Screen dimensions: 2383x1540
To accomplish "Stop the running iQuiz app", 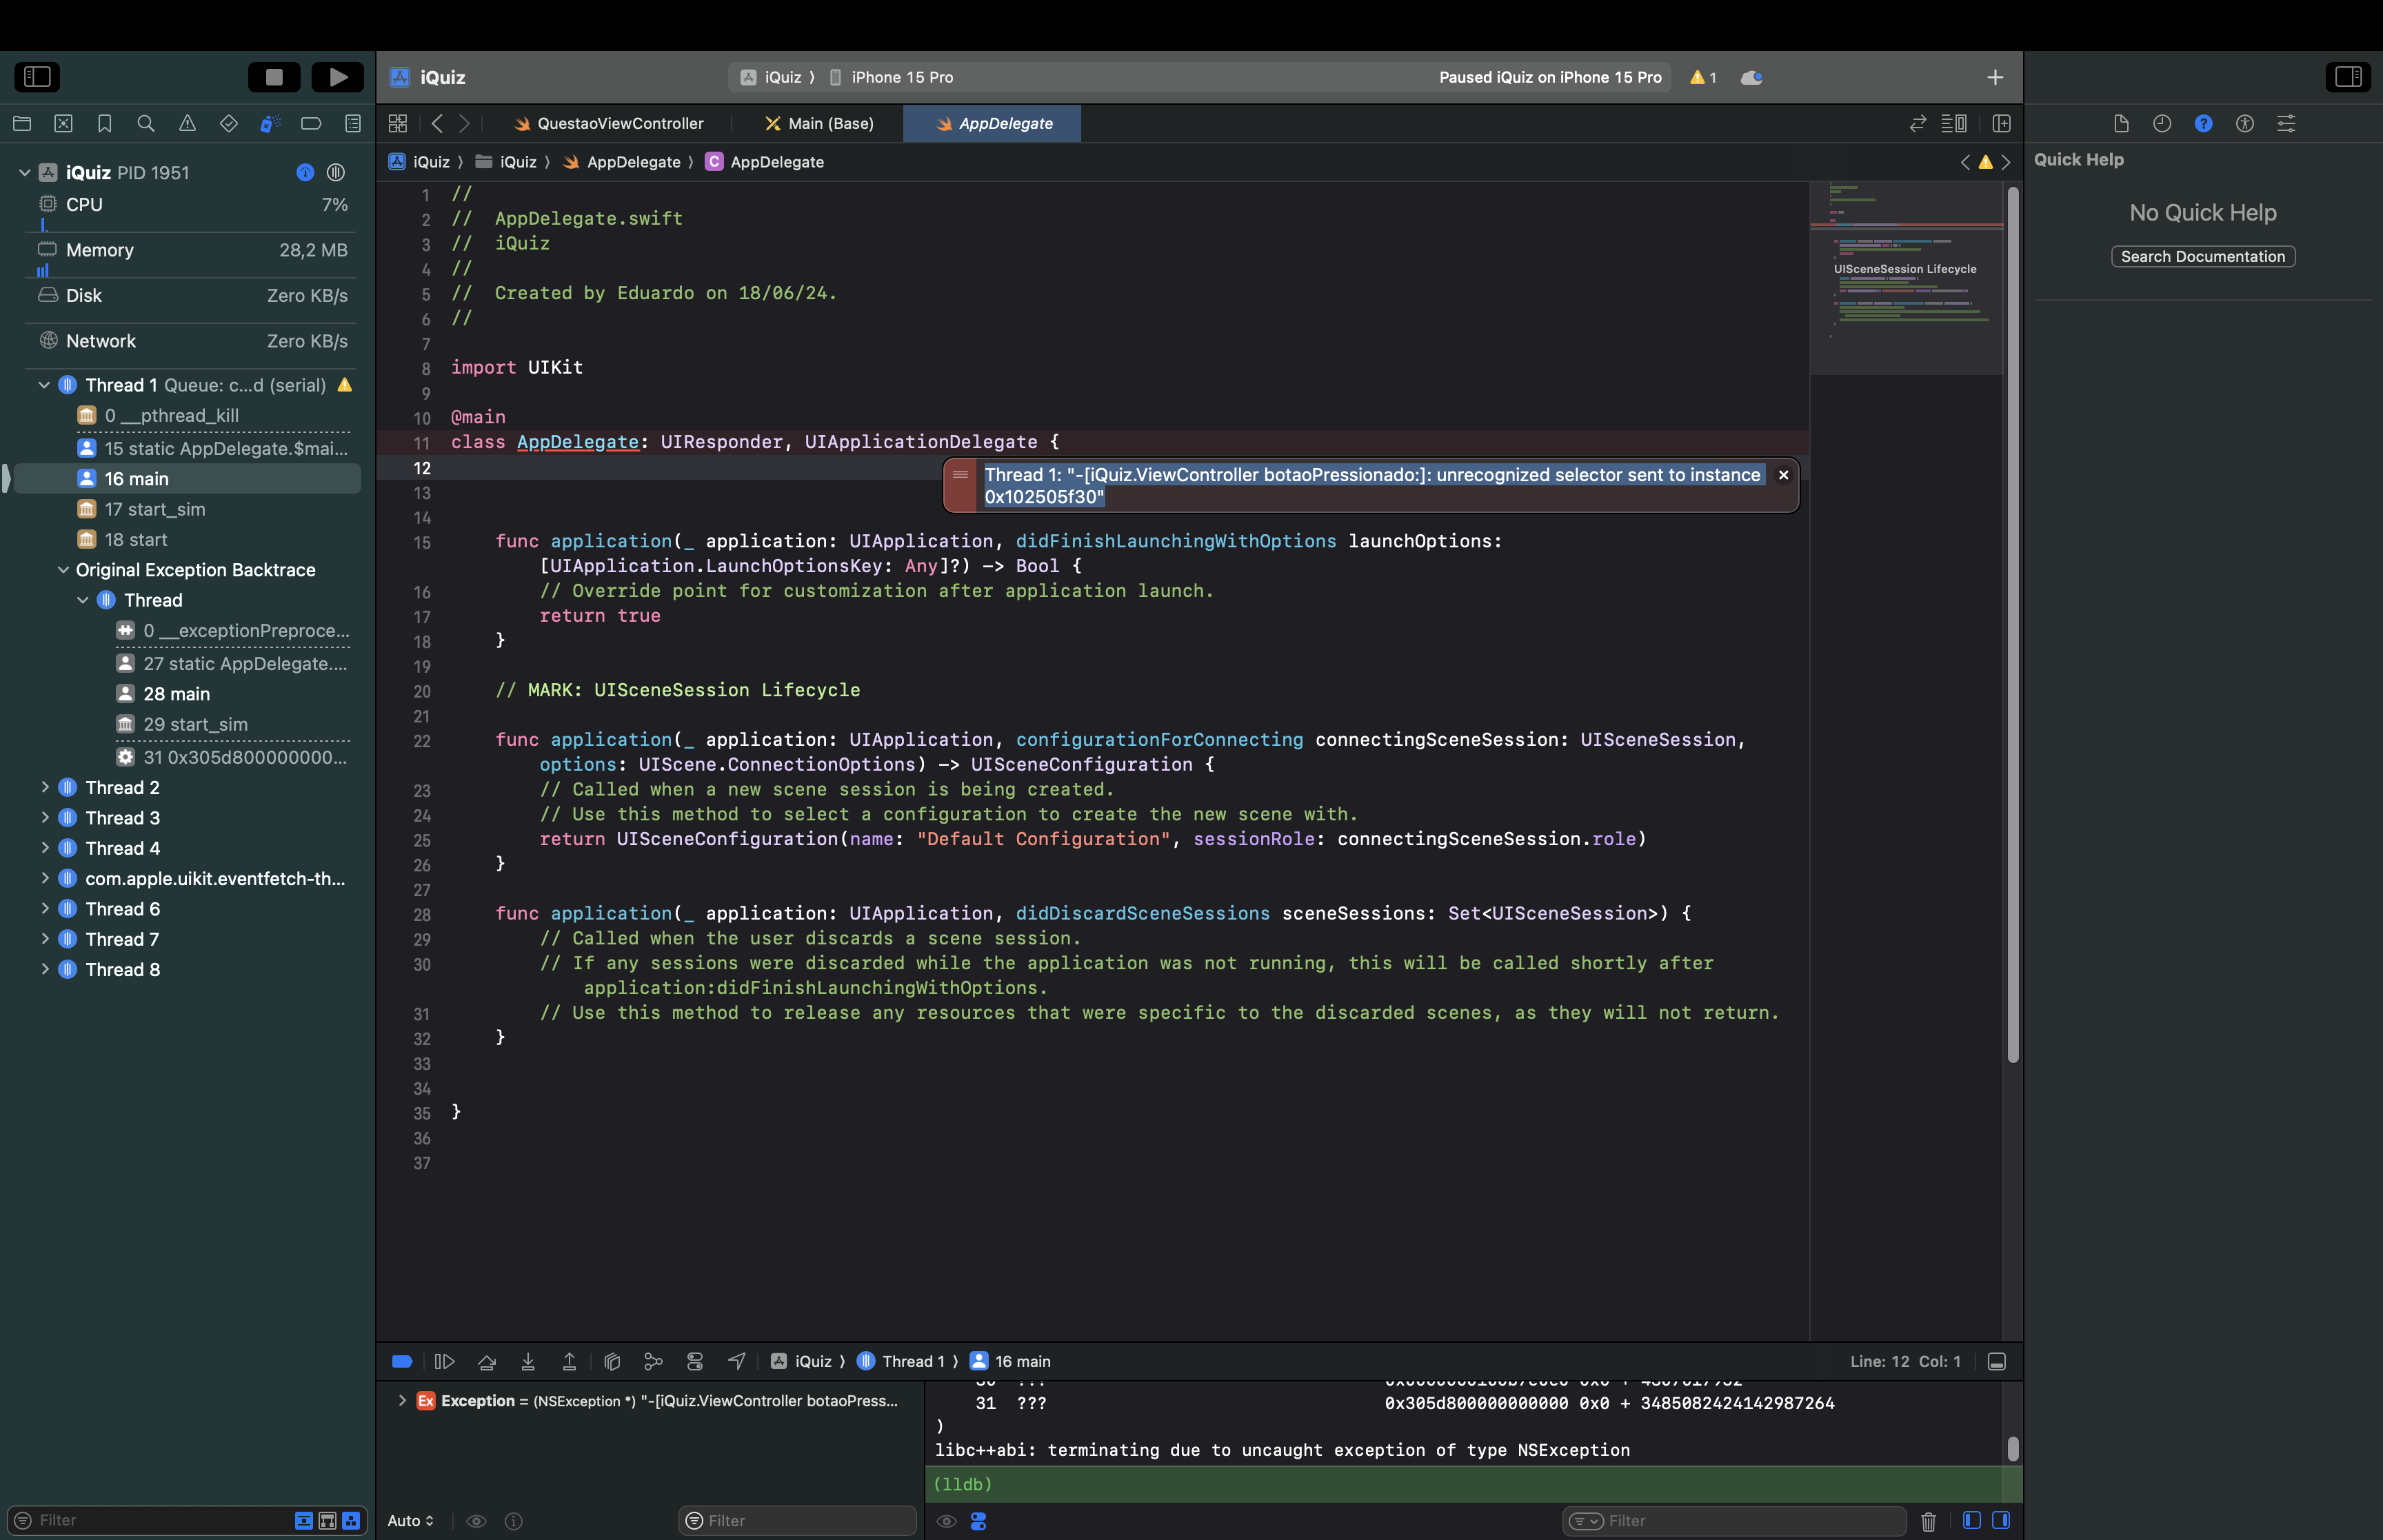I will click(274, 77).
